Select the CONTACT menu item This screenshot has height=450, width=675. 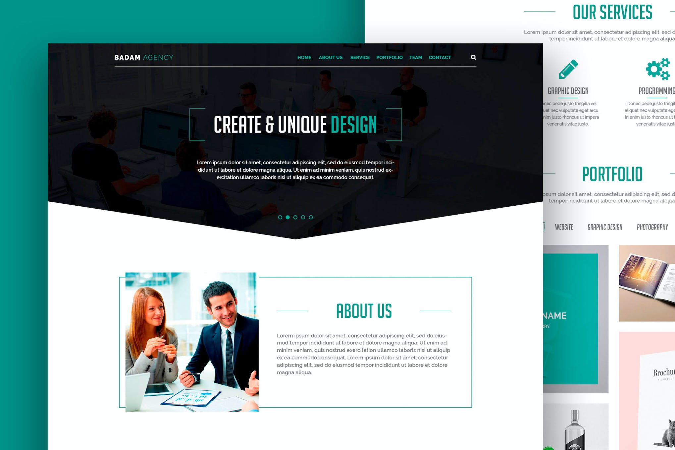click(440, 57)
